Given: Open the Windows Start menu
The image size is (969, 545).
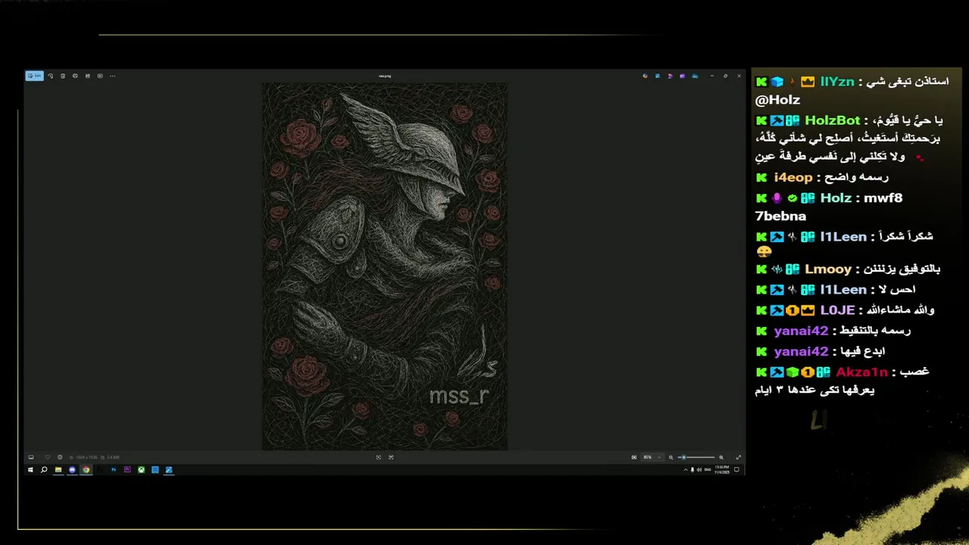Looking at the screenshot, I should point(30,469).
